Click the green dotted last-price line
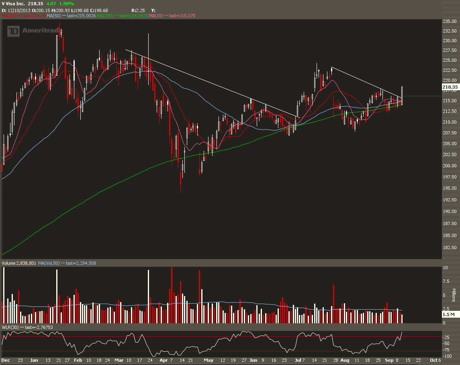This screenshot has height=365, width=460. [x=422, y=96]
